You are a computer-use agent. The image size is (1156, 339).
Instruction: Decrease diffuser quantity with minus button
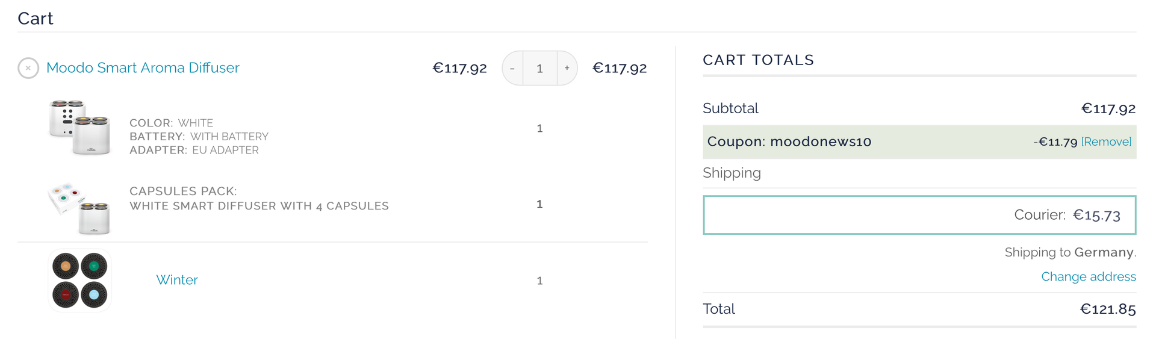[x=512, y=68]
